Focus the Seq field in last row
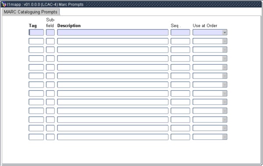This screenshot has height=166, width=263. pos(180,137)
